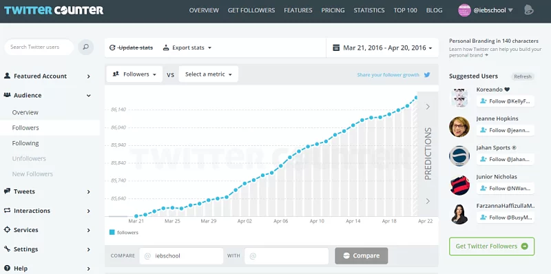The image size is (551, 274).
Task: Open Get Followers in top navigation
Action: (x=251, y=10)
